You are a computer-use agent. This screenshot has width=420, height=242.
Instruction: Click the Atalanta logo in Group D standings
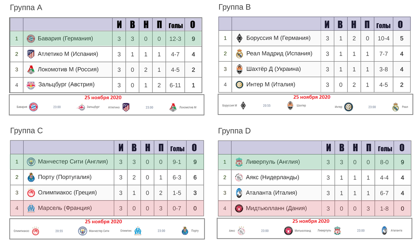pyautogui.click(x=239, y=193)
